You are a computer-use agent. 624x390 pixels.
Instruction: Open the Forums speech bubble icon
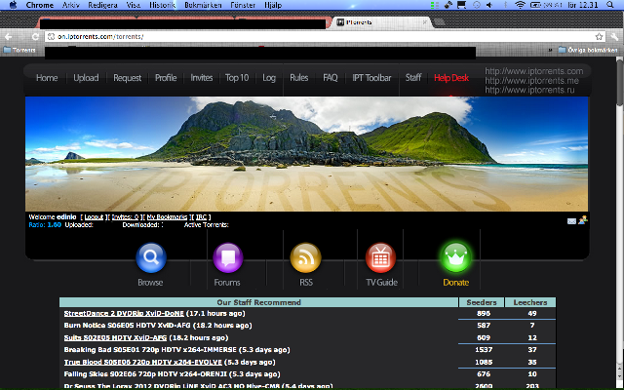click(227, 257)
